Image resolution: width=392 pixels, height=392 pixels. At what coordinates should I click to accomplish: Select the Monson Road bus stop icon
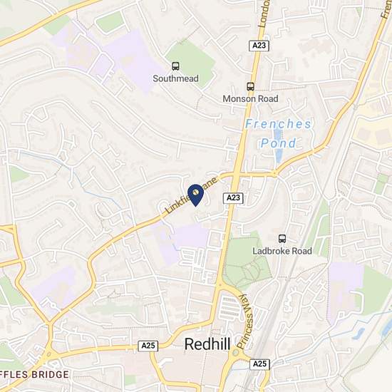[x=250, y=86]
